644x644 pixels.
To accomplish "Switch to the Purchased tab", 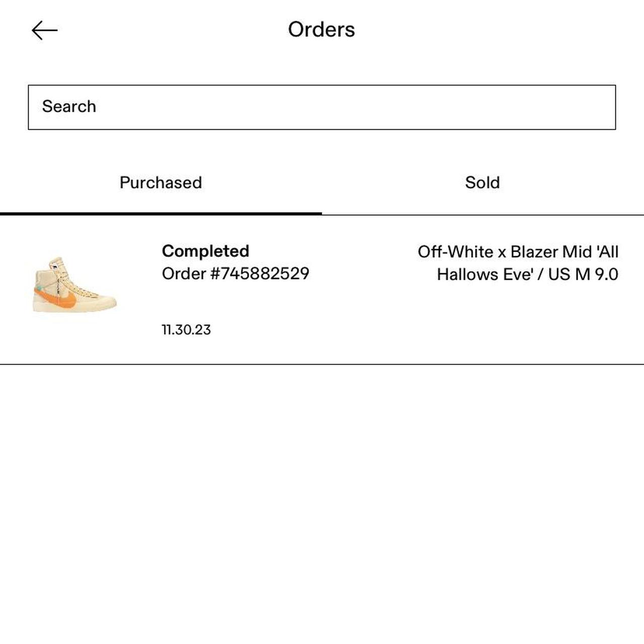I will click(160, 183).
